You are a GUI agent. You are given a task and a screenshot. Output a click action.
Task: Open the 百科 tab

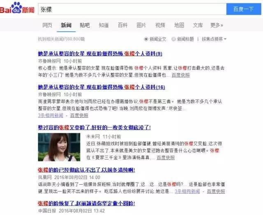[122, 25]
